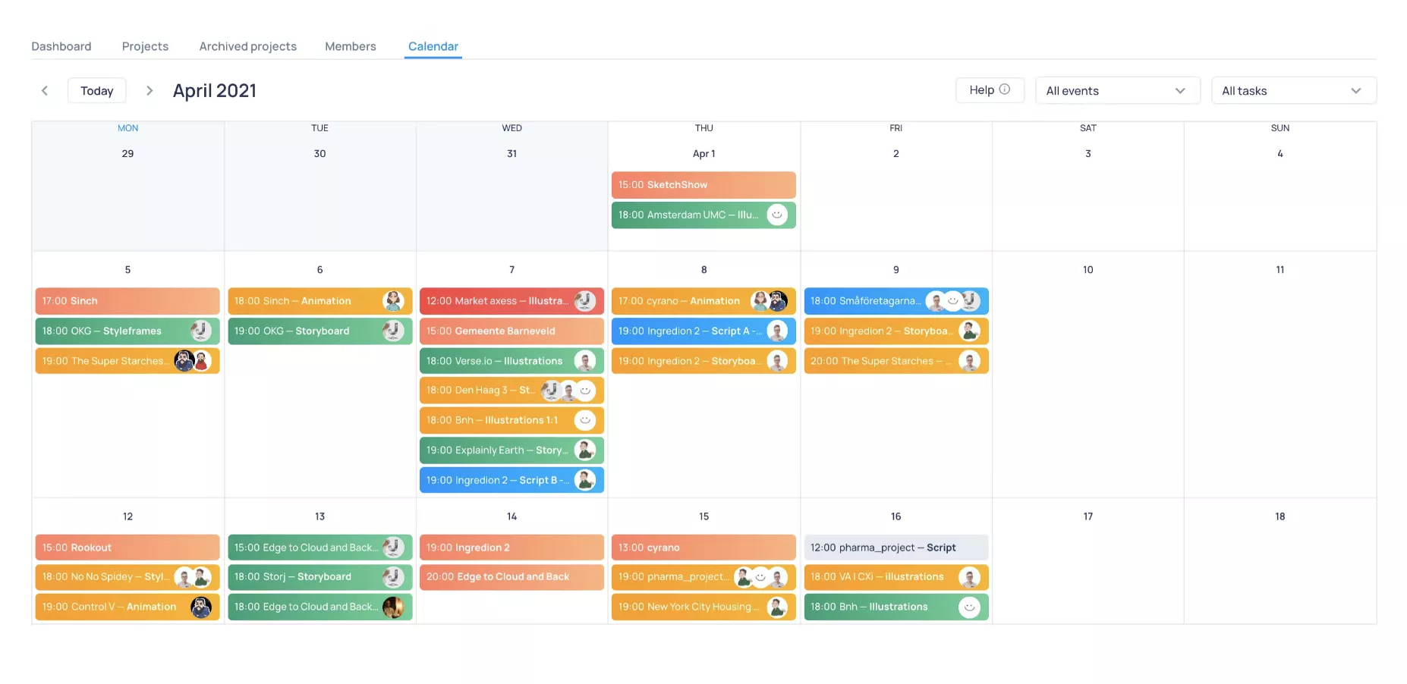
Task: Click avatar on VA I CXi illustrations event
Action: click(969, 578)
